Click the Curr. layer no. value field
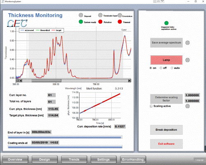206x165 pixels. [x=51, y=95]
